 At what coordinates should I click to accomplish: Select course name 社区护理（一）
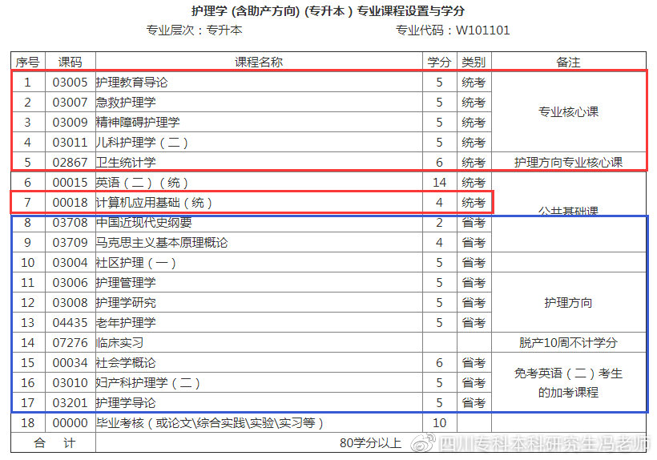[136, 263]
